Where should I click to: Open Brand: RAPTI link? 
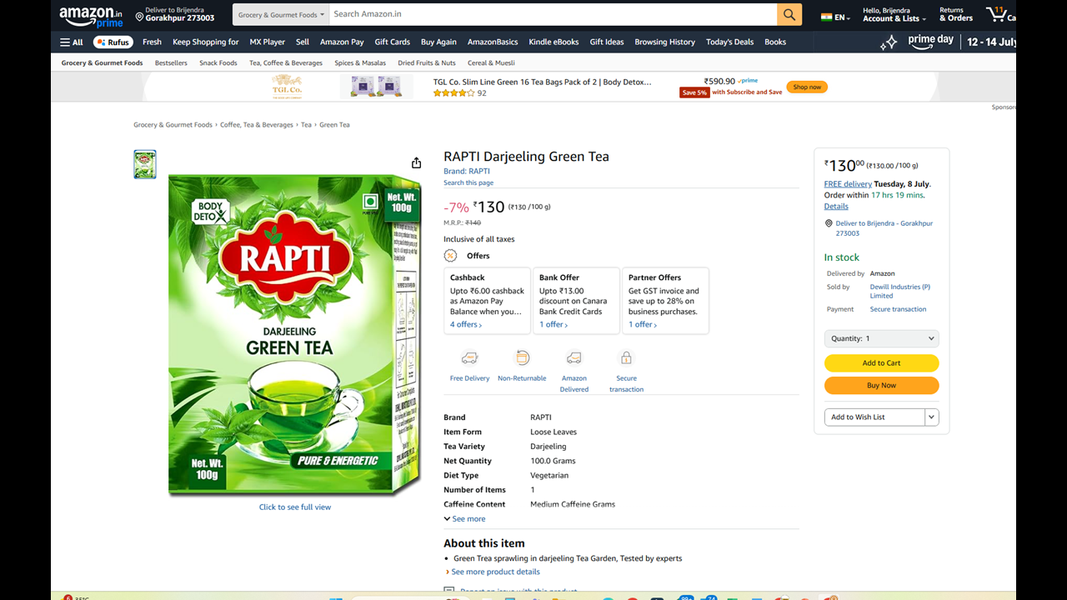point(467,171)
